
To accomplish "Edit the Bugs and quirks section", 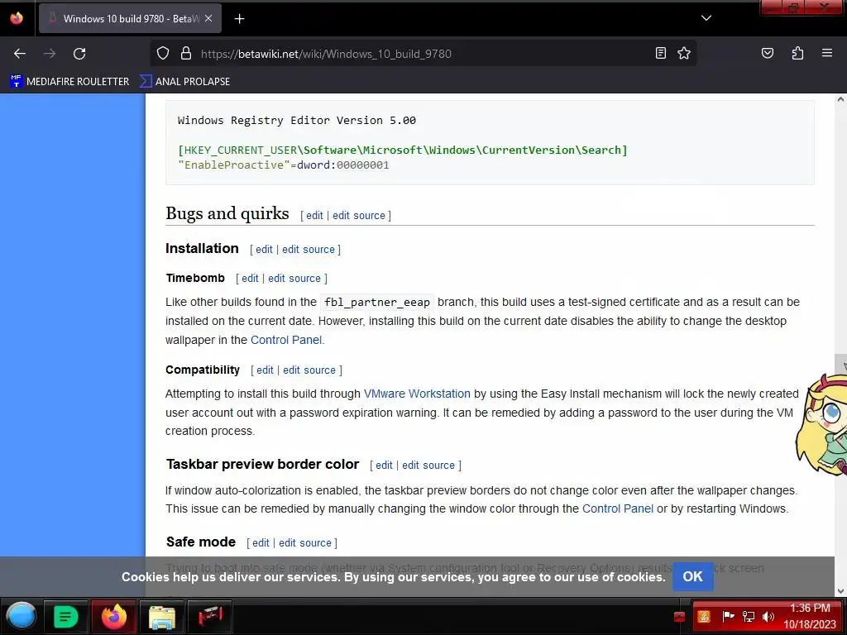I will (x=314, y=216).
